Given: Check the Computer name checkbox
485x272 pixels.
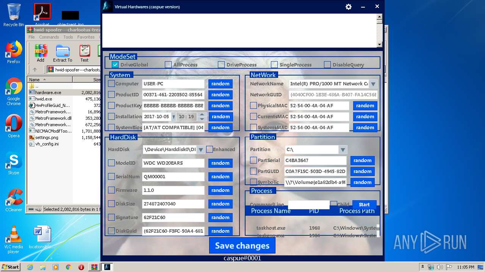Looking at the screenshot, I should click(x=111, y=83).
